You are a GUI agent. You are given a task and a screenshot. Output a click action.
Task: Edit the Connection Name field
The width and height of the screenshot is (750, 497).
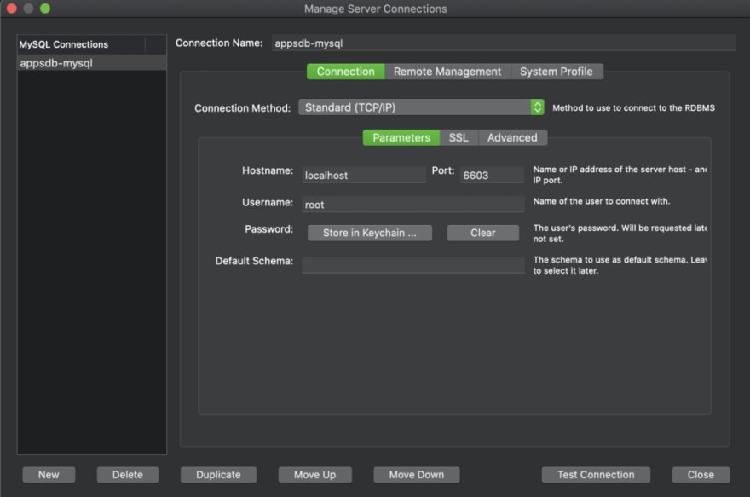tap(503, 43)
